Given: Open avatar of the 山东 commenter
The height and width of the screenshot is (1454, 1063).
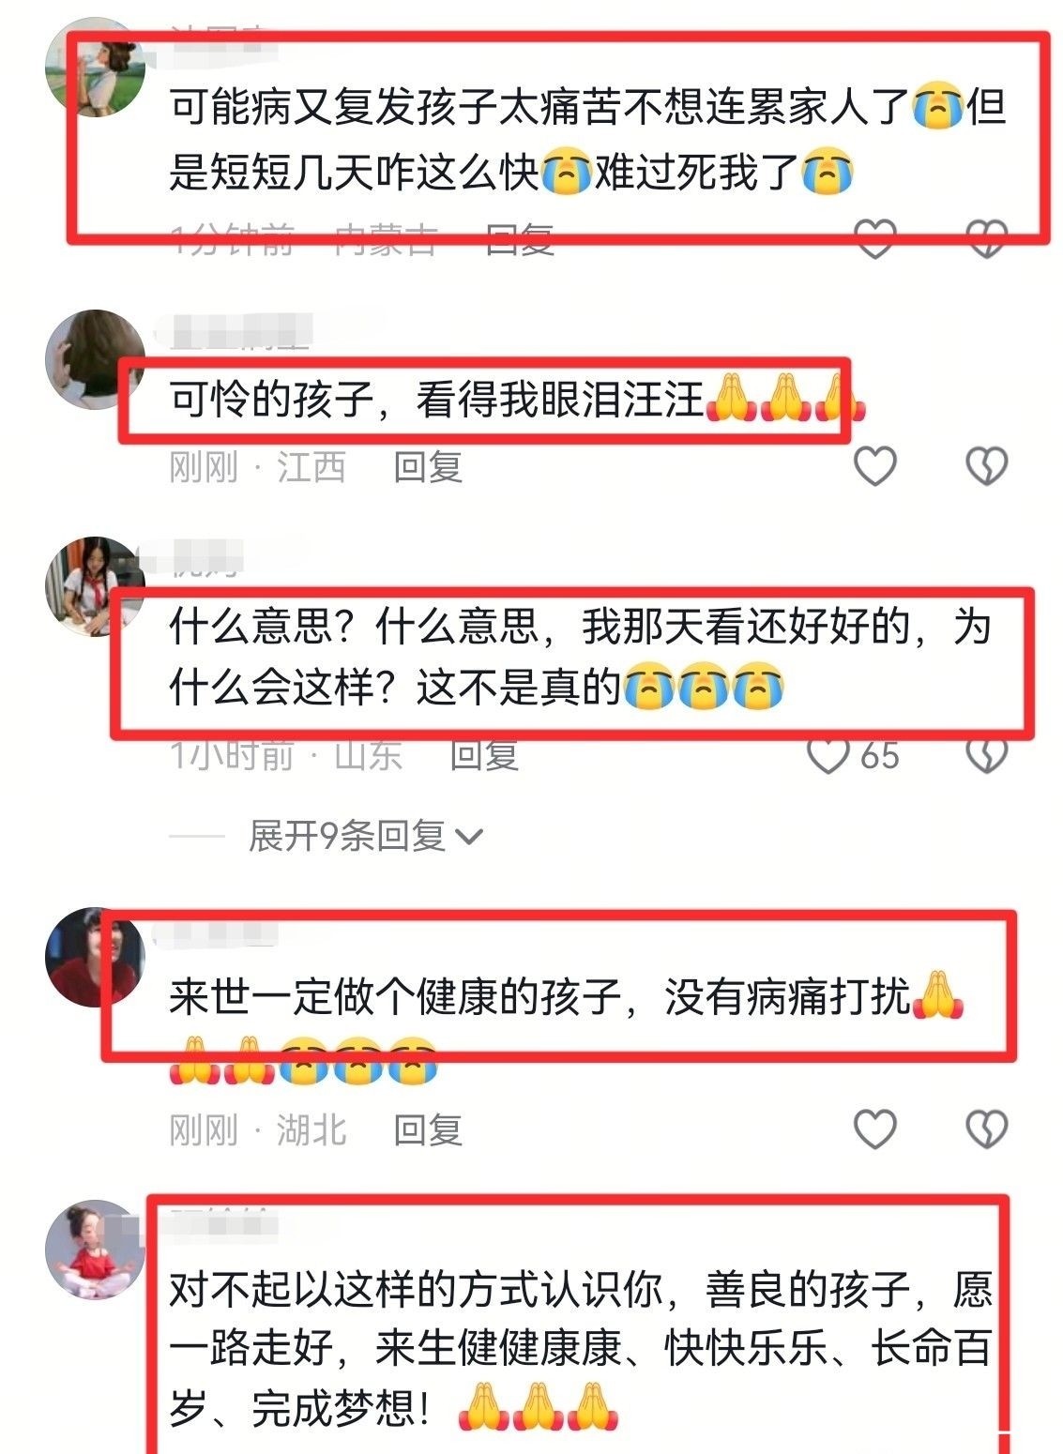Looking at the screenshot, I should 95,586.
